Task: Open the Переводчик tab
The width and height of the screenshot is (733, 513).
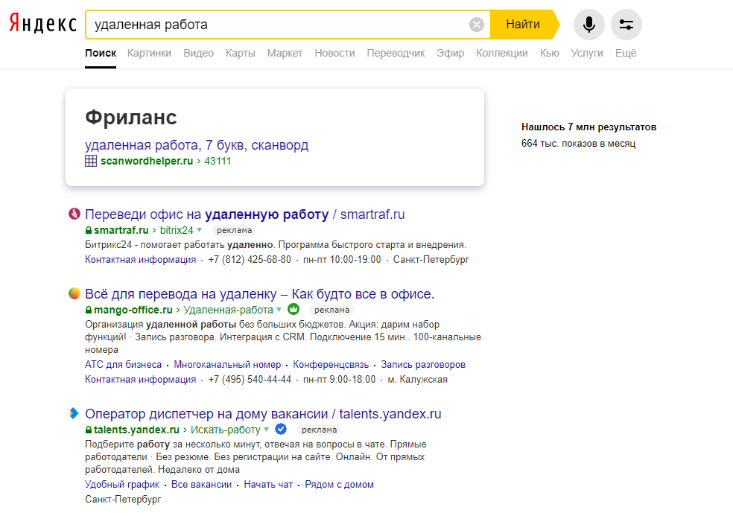Action: (x=396, y=54)
